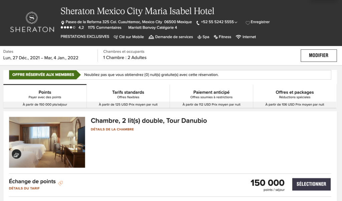Viewport: 342px width, 201px height.
Task: Click the MODIFIER button
Action: click(x=319, y=55)
